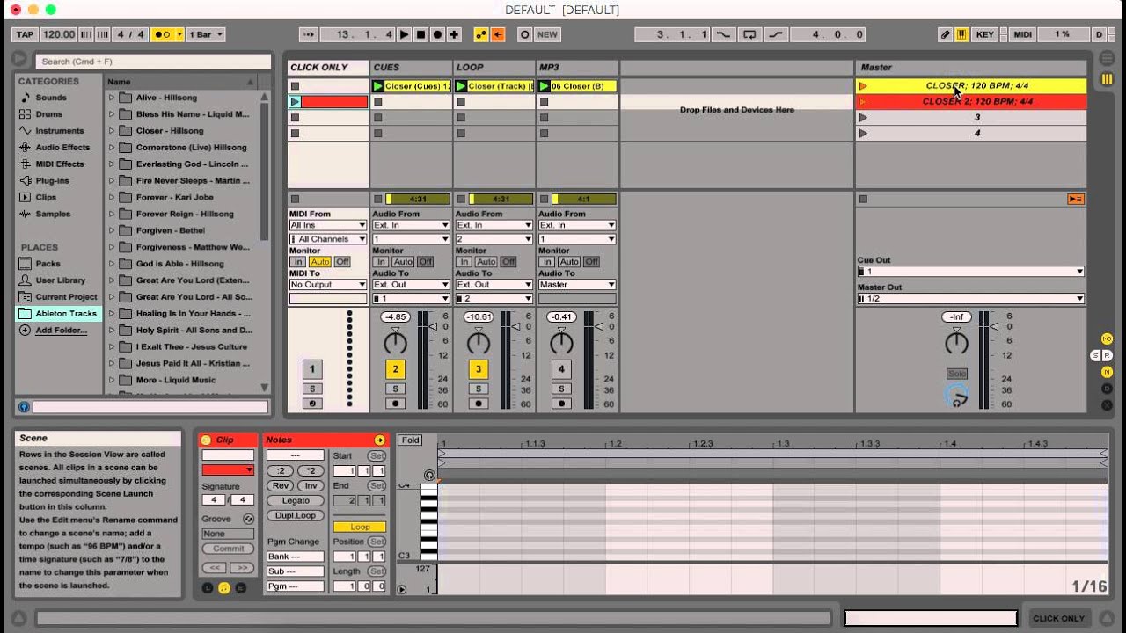This screenshot has width=1126, height=633.
Task: Click the Fold button
Action: tap(410, 440)
